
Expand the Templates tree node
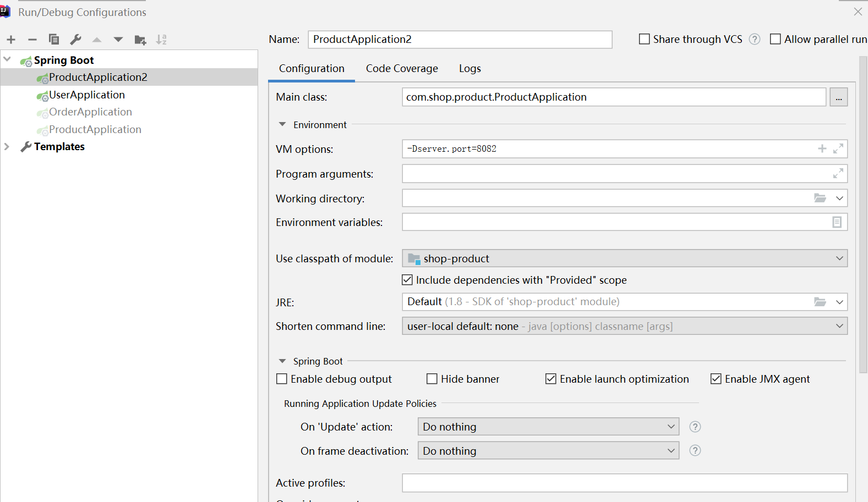pyautogui.click(x=7, y=146)
